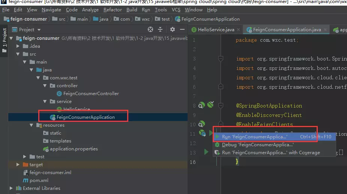Click Spring bean gutter icon on line 8
The height and width of the screenshot is (194, 347).
point(201,105)
